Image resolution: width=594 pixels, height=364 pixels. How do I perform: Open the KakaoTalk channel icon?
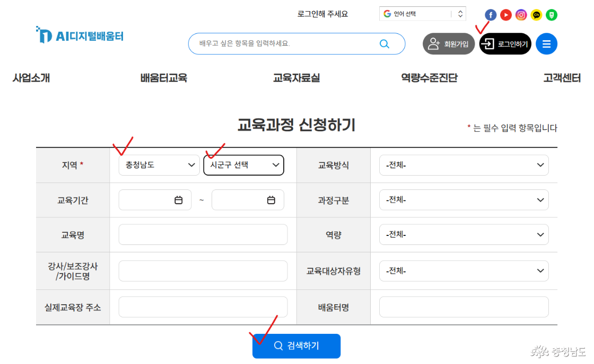pyautogui.click(x=536, y=15)
